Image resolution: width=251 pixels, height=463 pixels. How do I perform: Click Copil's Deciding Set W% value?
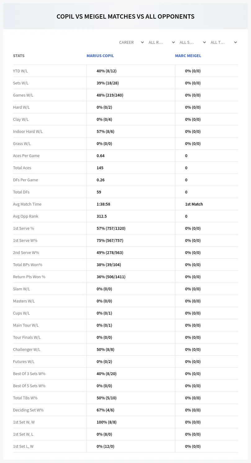[105, 410]
